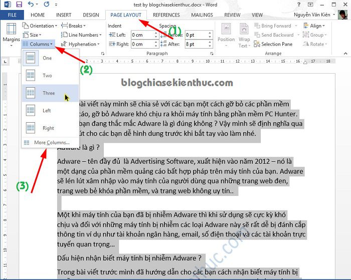Open the Wrap Text menu
This screenshot has width=351, height=280.
tap(244, 35)
